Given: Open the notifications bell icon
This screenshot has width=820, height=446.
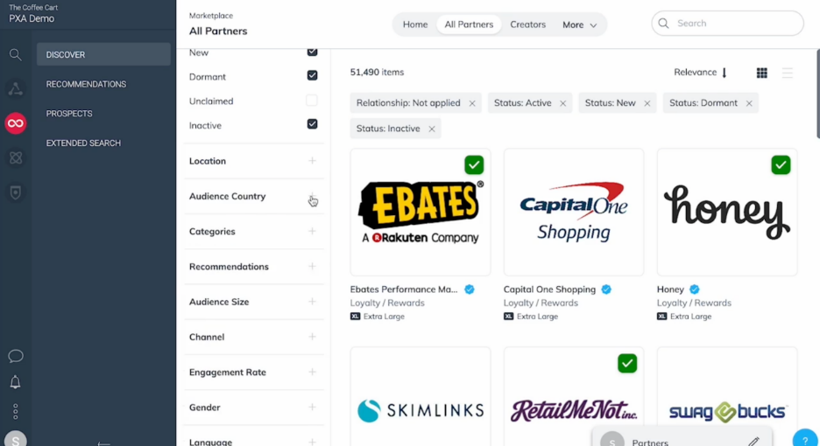Looking at the screenshot, I should pyautogui.click(x=15, y=382).
